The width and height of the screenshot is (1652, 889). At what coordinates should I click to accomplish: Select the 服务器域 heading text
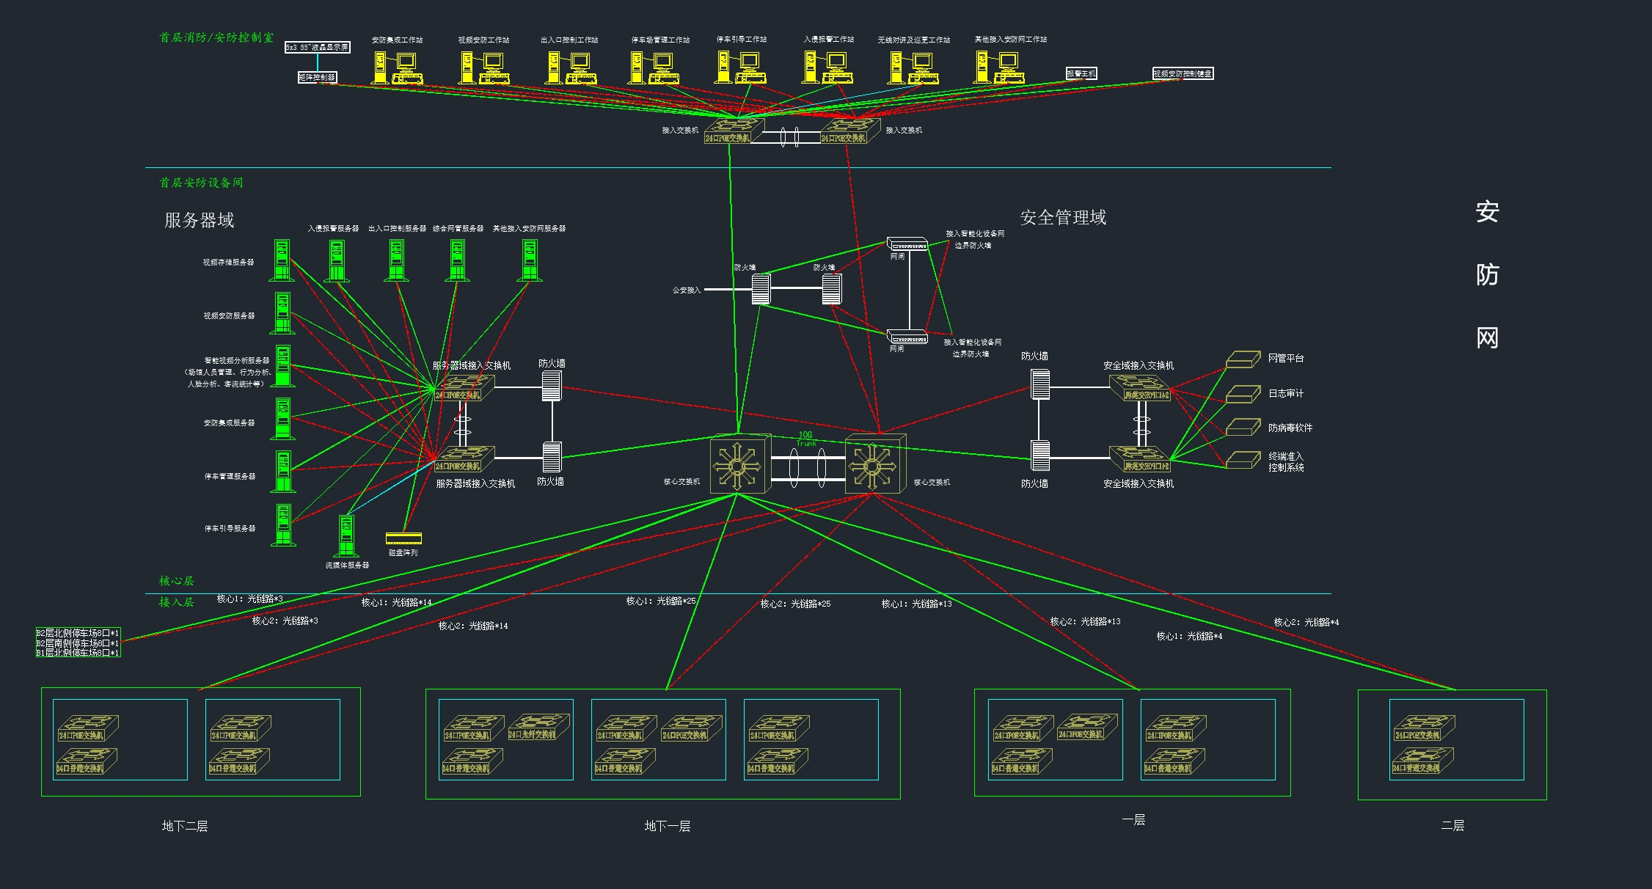199,220
